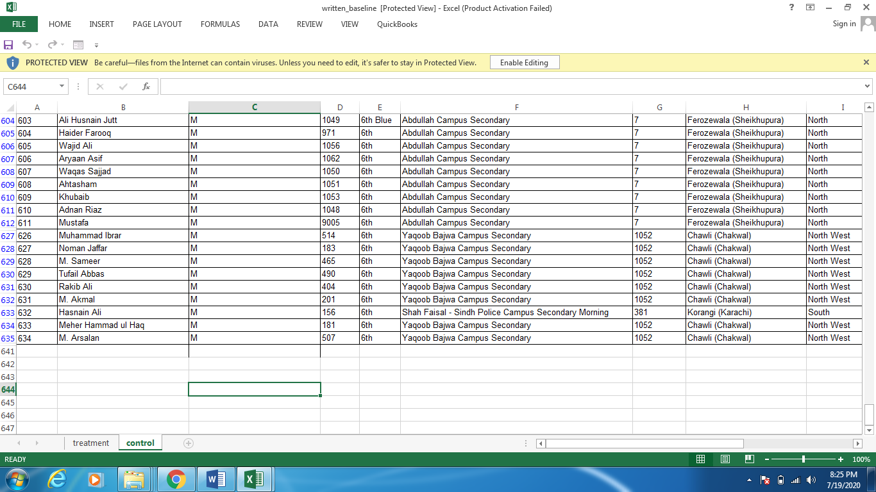Click the Undo icon
The width and height of the screenshot is (876, 492).
click(x=28, y=44)
